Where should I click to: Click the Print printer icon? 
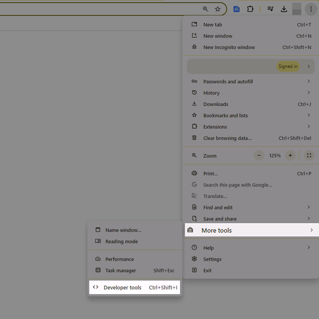point(194,173)
